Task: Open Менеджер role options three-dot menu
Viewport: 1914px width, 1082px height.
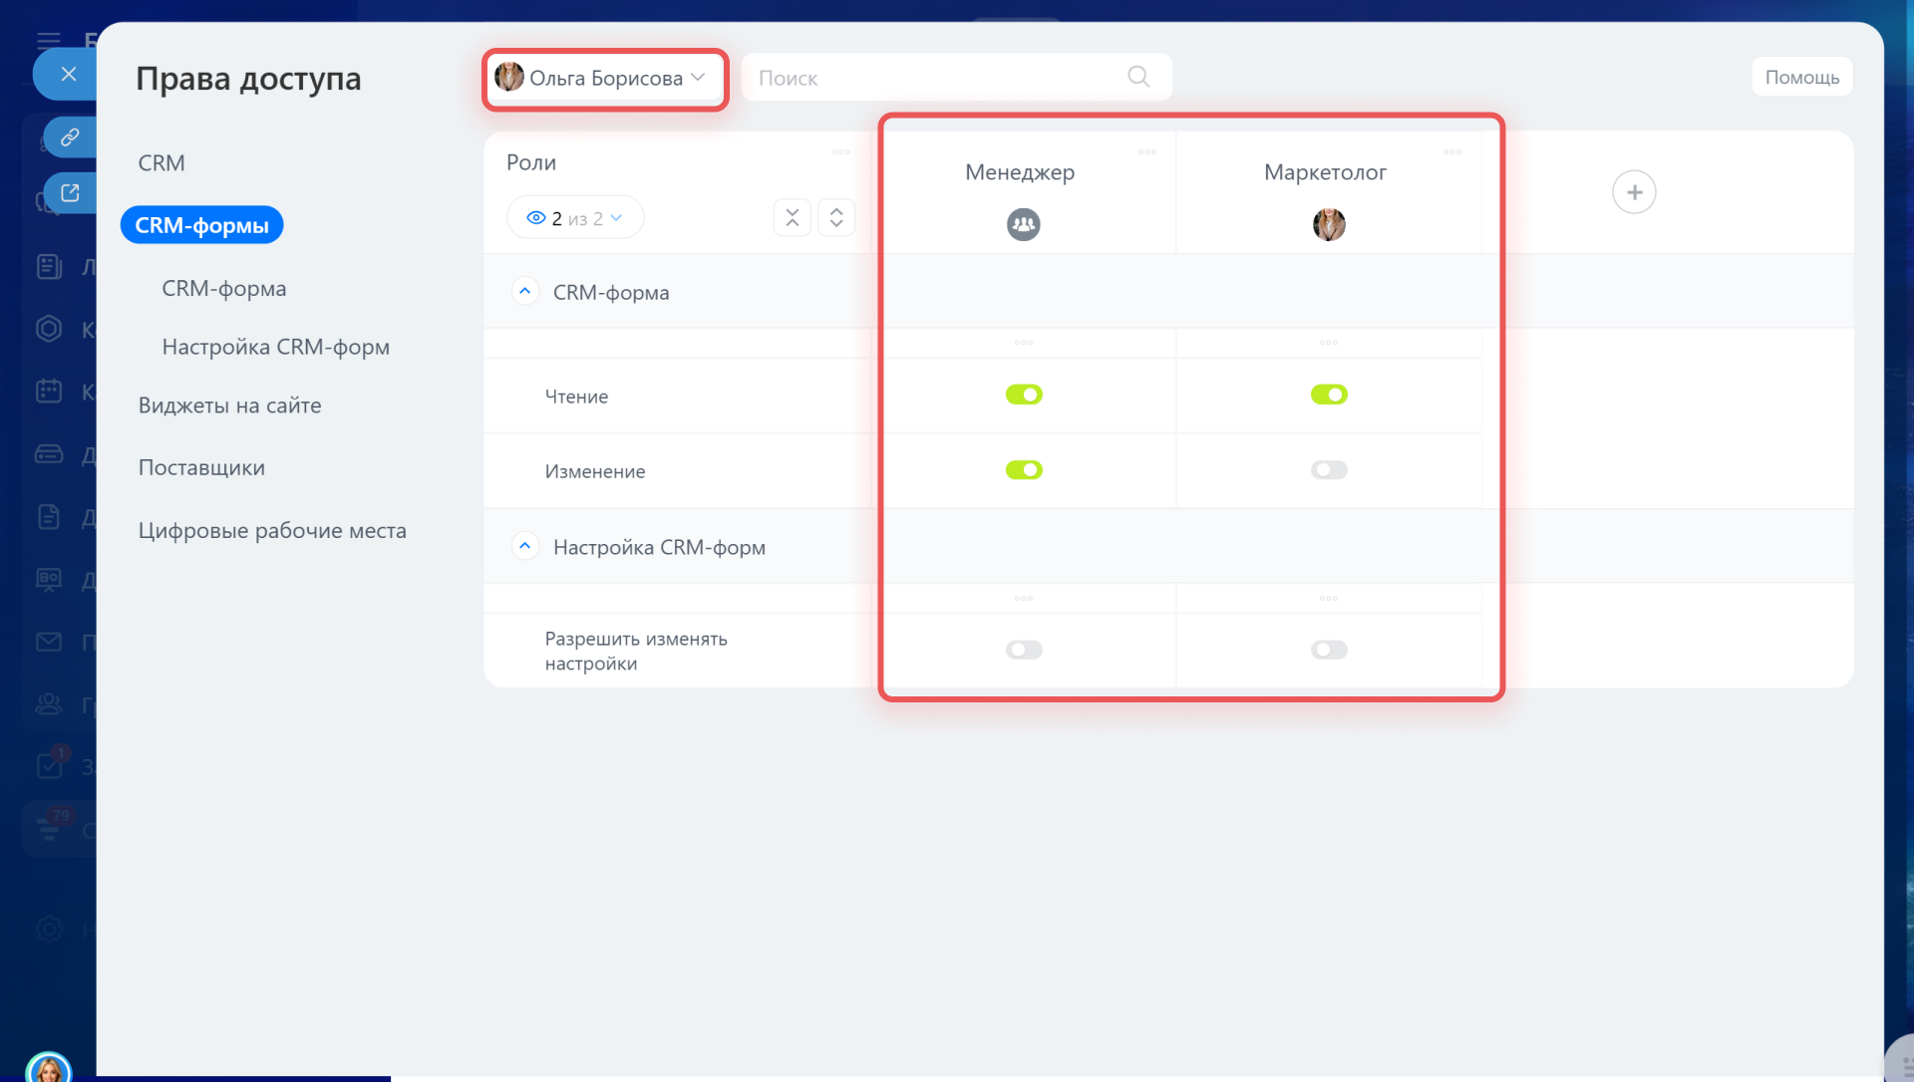Action: tap(1147, 152)
